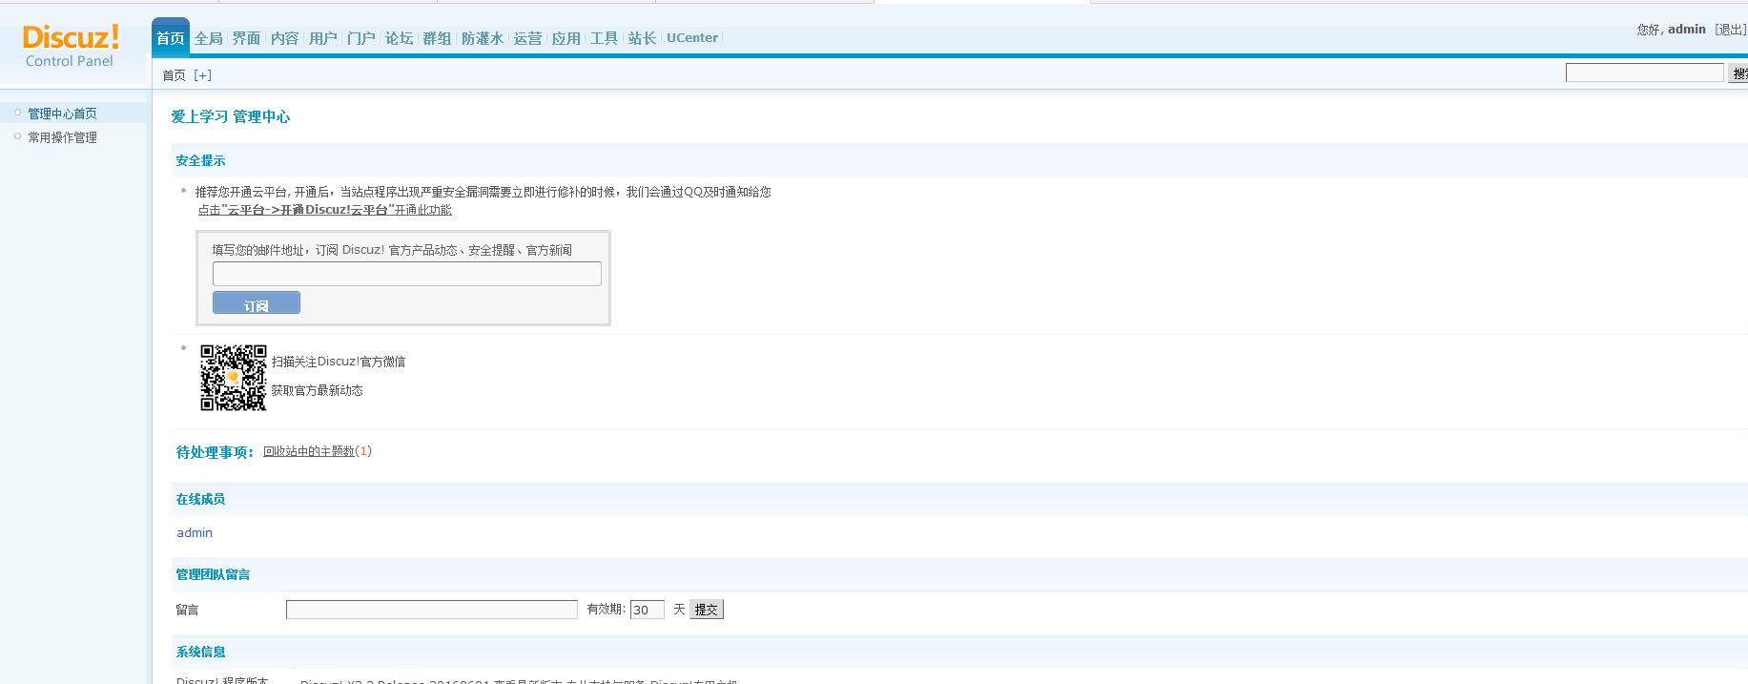Focus the search field in the top bar
The width and height of the screenshot is (1748, 684).
click(x=1644, y=73)
